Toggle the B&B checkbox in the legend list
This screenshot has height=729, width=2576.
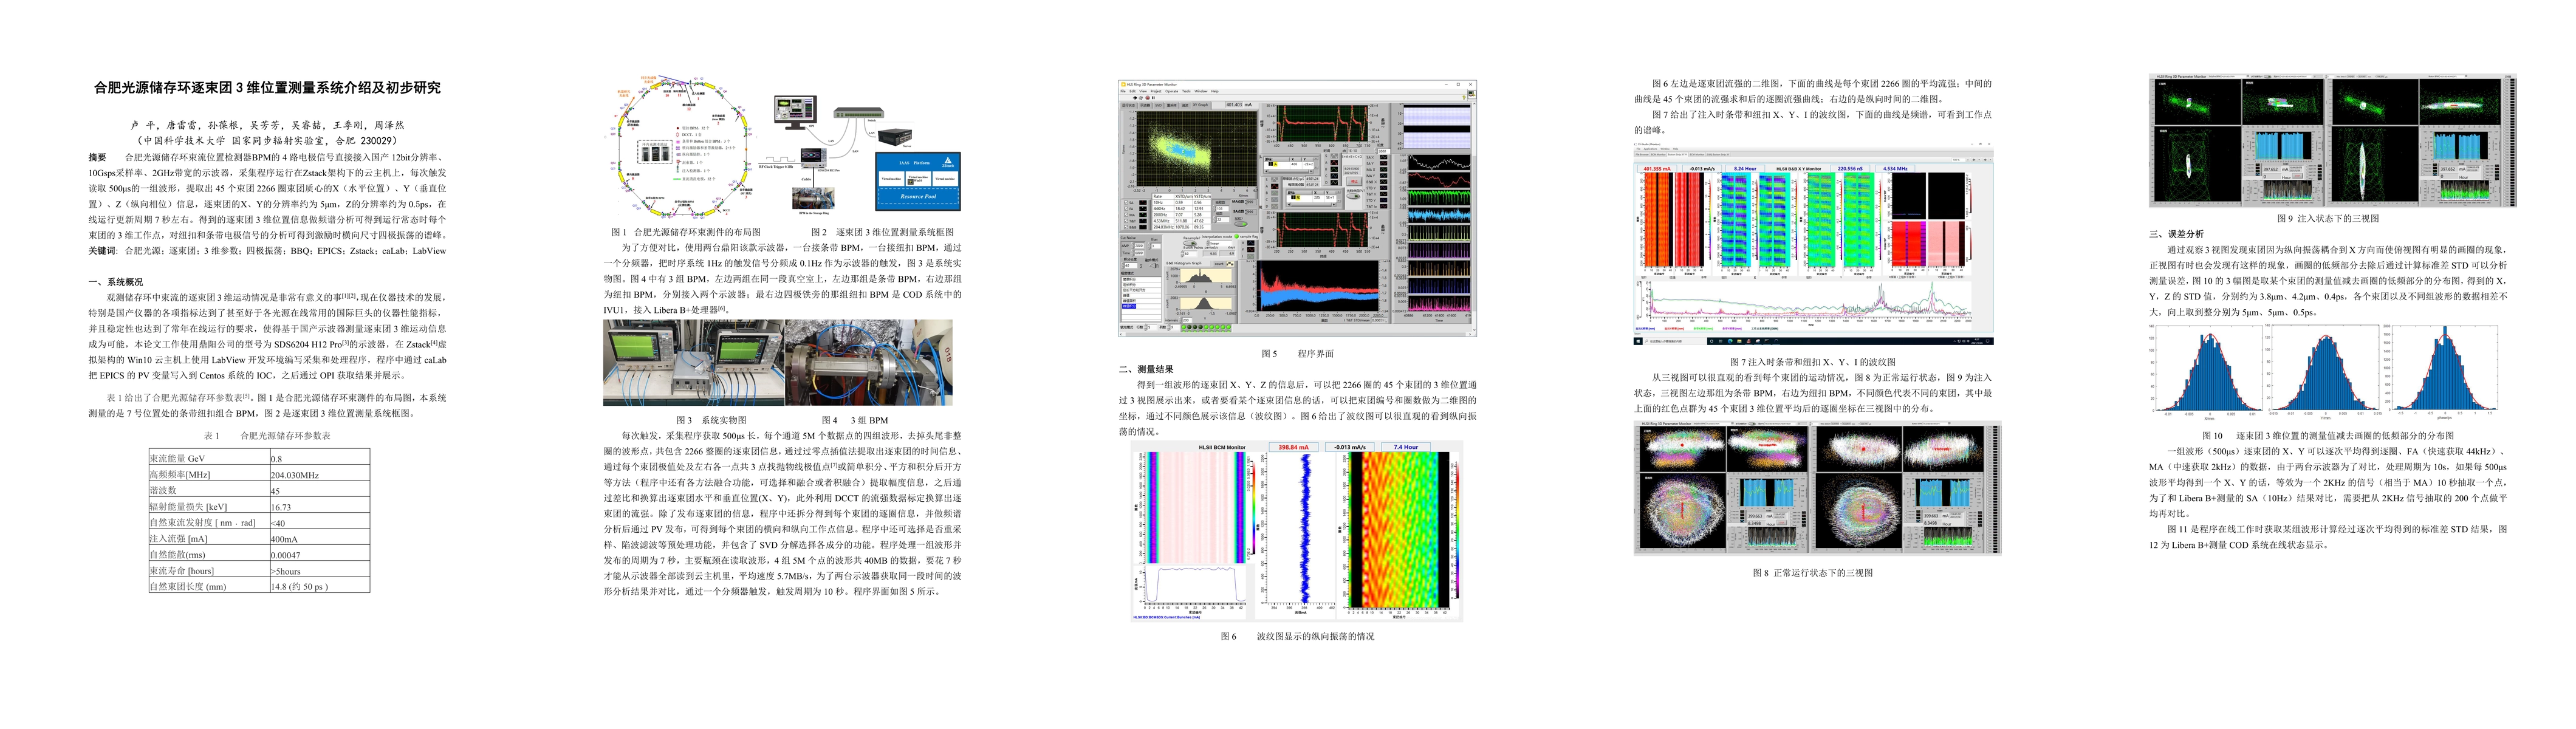pyautogui.click(x=1126, y=227)
